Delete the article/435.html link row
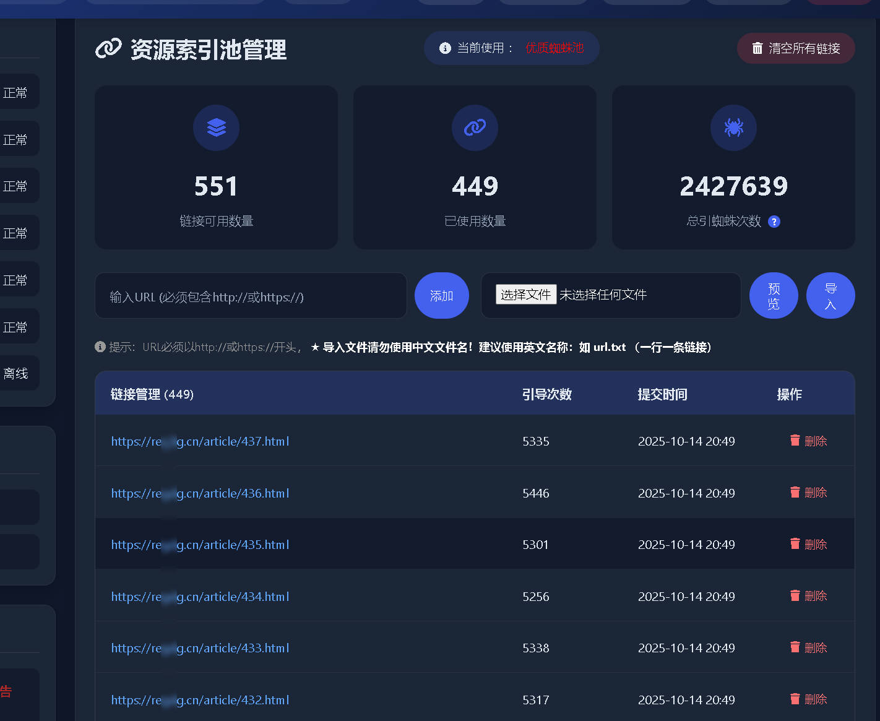Image resolution: width=880 pixels, height=721 pixels. (x=808, y=544)
